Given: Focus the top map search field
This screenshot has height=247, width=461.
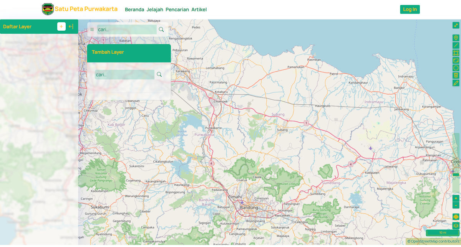Looking at the screenshot, I should click(x=127, y=30).
